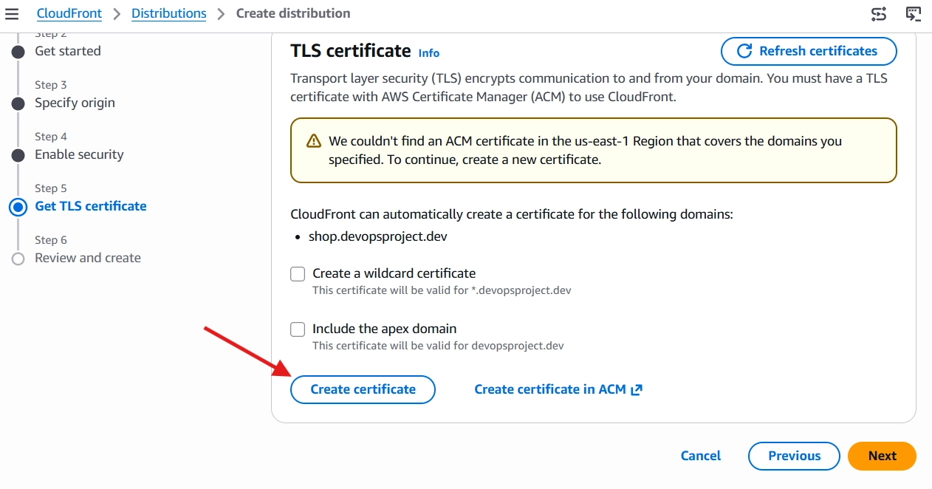
Task: Go to Distributions breadcrumb
Action: pos(169,13)
